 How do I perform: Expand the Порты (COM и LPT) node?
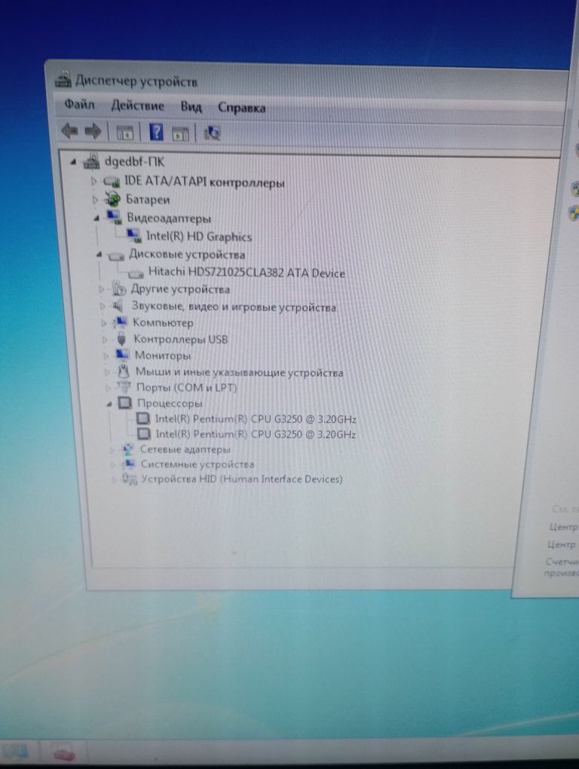coord(108,388)
